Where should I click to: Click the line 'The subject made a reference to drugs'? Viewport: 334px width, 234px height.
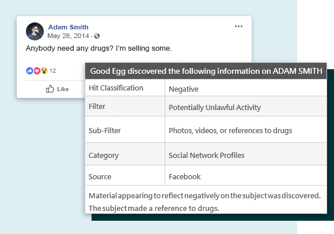[154, 208]
